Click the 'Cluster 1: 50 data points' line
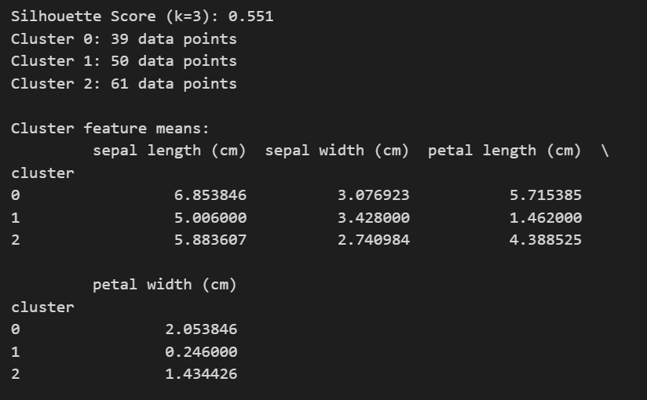The image size is (647, 400). point(123,61)
